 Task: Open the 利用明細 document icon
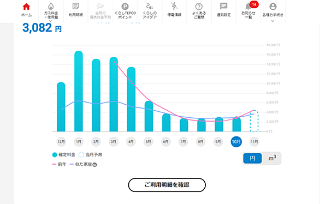pyautogui.click(x=76, y=6)
